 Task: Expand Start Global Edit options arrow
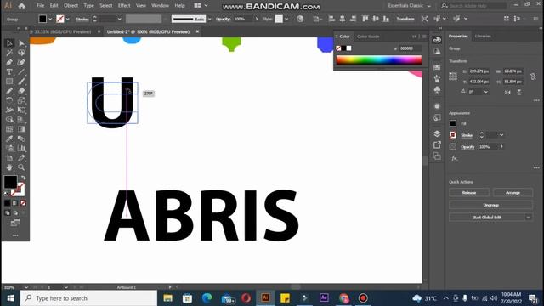(529, 218)
